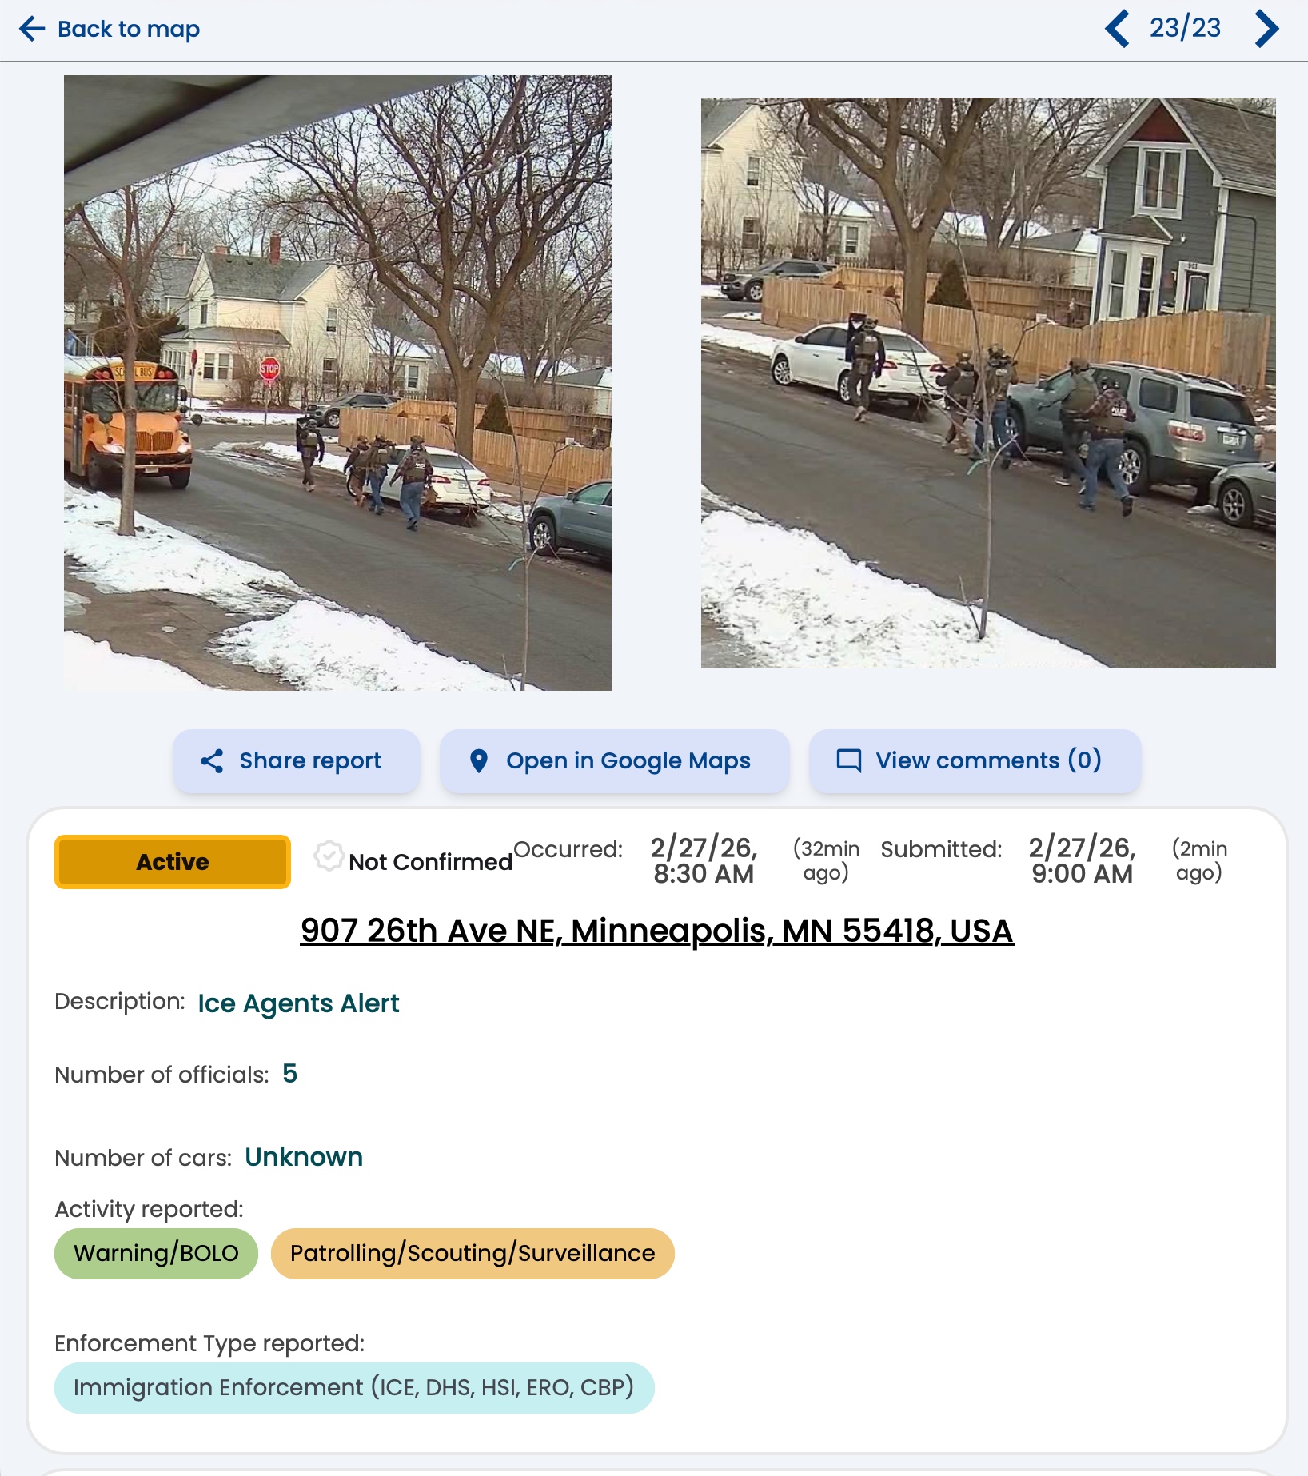
Task: Click the Not Confirmed badge icon
Action: (329, 856)
